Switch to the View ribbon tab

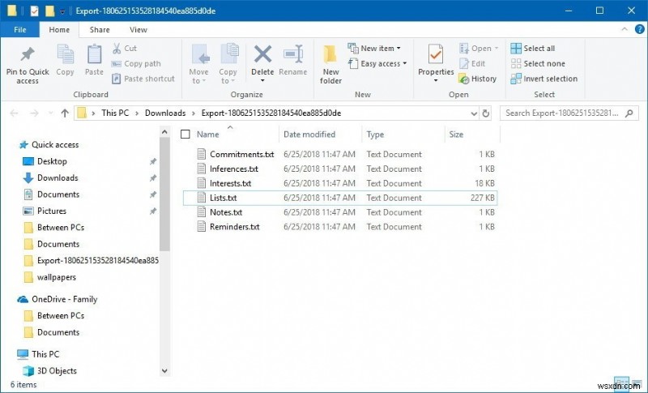(x=139, y=30)
